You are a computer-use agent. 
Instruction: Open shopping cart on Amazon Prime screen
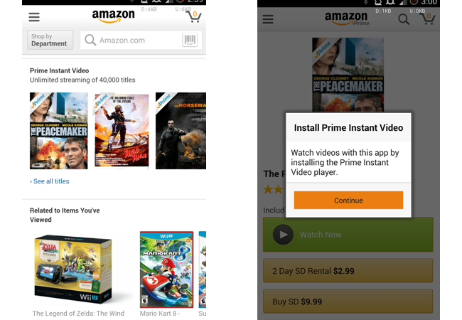click(x=428, y=18)
